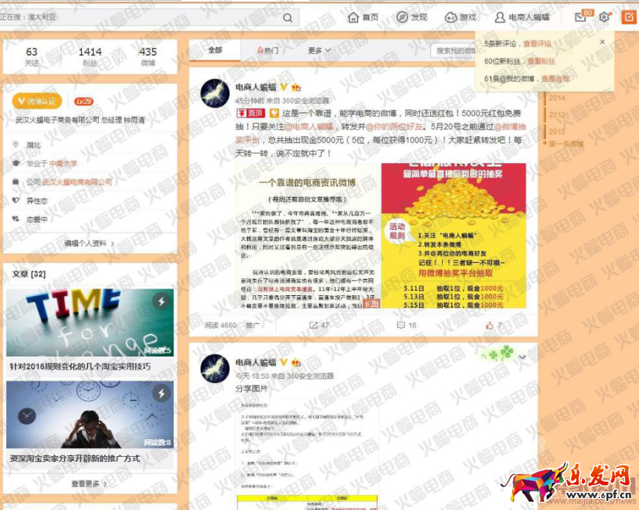Click the 推广 promote button
639x510 pixels.
click(x=252, y=325)
